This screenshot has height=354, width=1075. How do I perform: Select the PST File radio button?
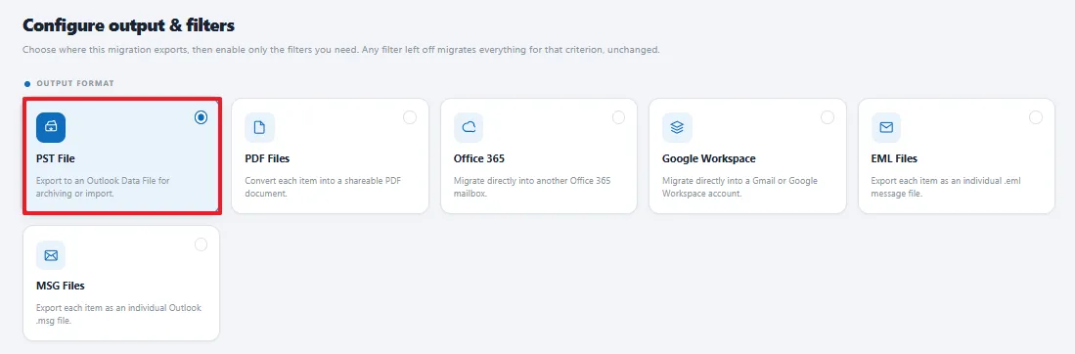[201, 117]
